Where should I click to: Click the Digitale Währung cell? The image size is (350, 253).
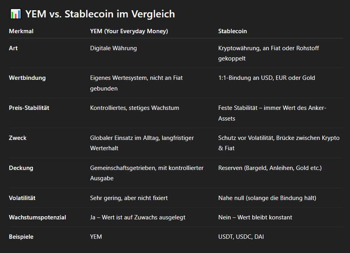(113, 48)
